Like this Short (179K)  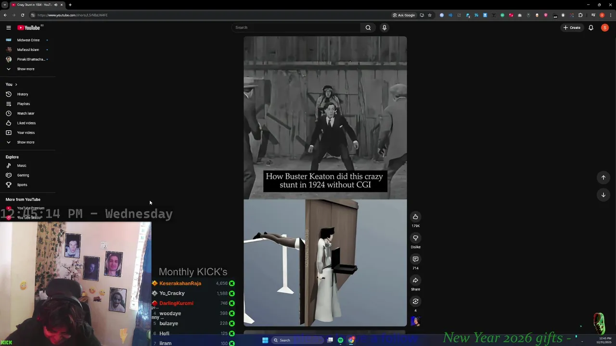[x=415, y=217]
